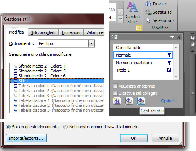Switch to the Limitazioni tab
Screen dimensions: 196x151
(71, 32)
